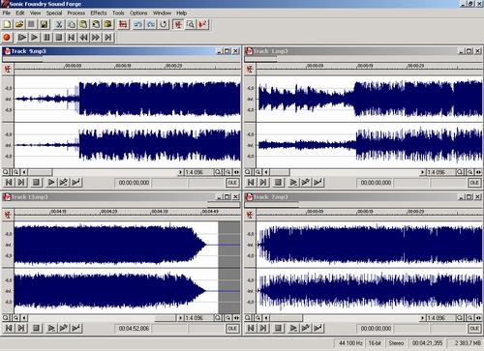
Task: Click the OLE button in Track 1.mp3 window
Action: (474, 183)
